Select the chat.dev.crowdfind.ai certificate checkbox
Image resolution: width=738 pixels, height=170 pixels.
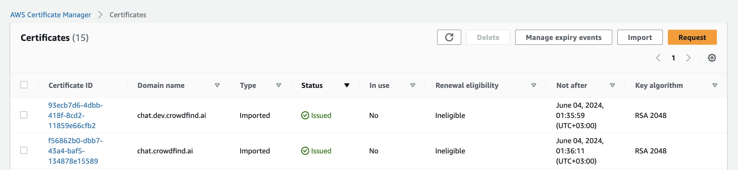click(x=24, y=115)
